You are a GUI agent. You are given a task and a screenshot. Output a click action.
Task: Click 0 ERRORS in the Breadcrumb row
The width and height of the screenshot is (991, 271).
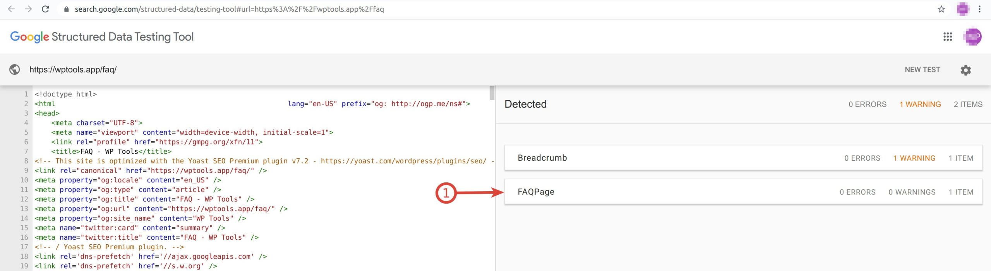[x=862, y=158]
